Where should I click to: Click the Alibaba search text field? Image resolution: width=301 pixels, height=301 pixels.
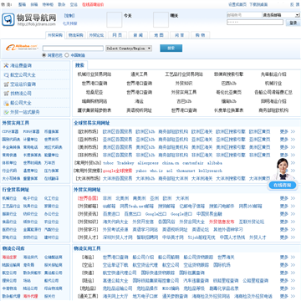(x=73, y=48)
